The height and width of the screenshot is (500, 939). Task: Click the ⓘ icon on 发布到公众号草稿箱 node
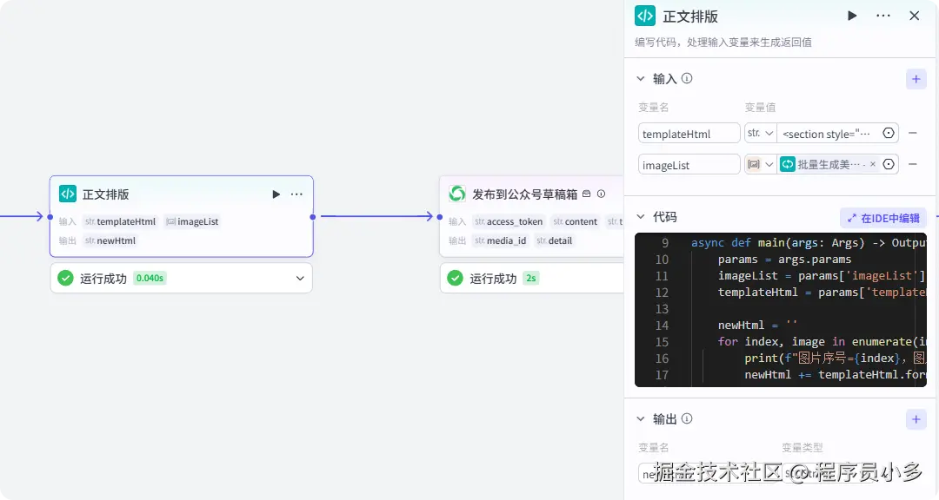(600, 194)
